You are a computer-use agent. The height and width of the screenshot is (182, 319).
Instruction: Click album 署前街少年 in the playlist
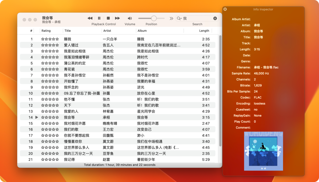146,160
